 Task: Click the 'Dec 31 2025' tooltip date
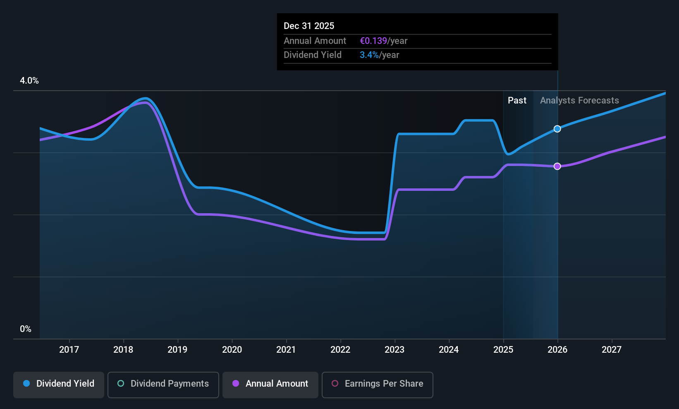click(x=309, y=26)
